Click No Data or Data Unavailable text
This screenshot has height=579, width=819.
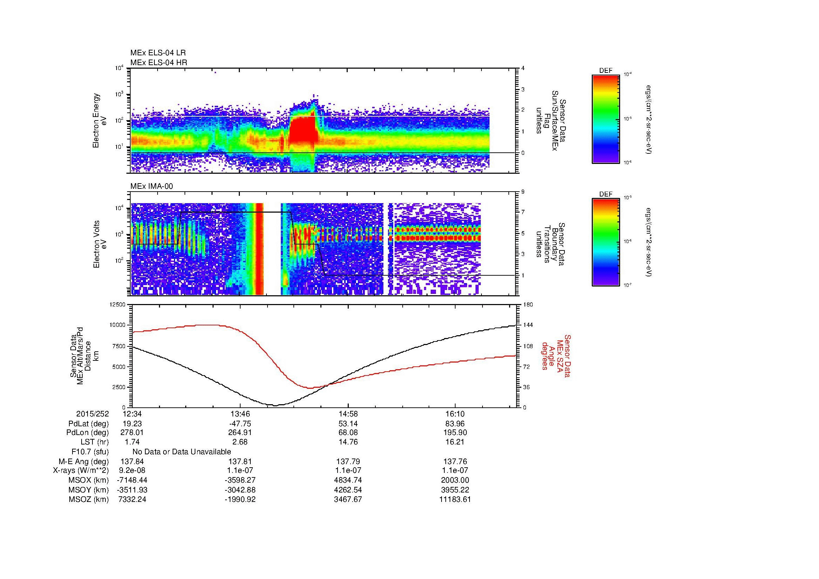point(182,452)
